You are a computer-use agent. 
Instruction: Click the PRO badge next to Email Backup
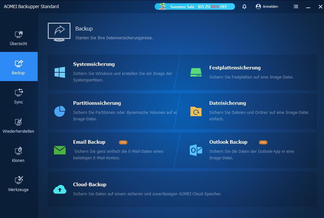tap(123, 142)
